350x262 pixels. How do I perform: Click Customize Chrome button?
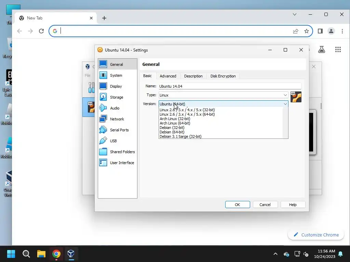coord(316,235)
